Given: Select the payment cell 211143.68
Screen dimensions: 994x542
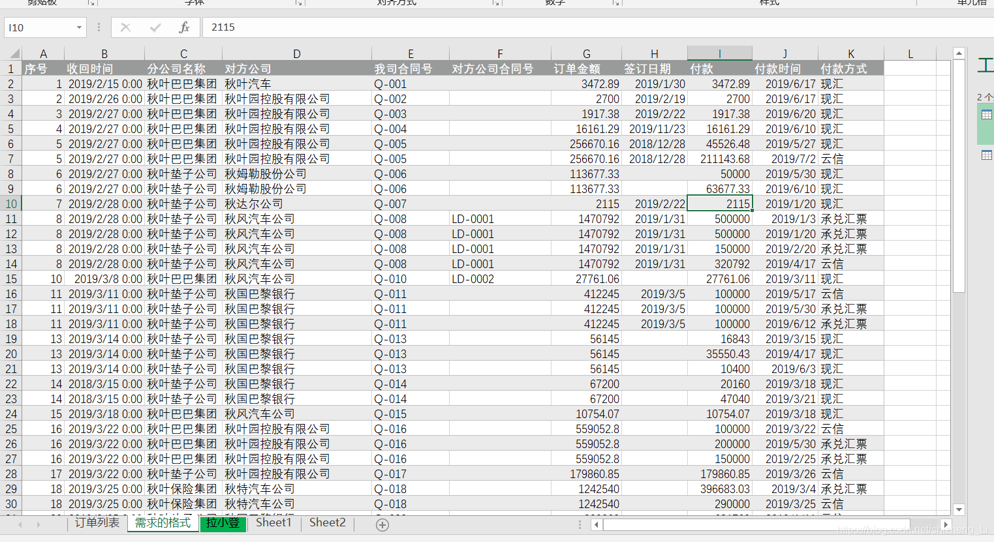Looking at the screenshot, I should click(x=720, y=158).
